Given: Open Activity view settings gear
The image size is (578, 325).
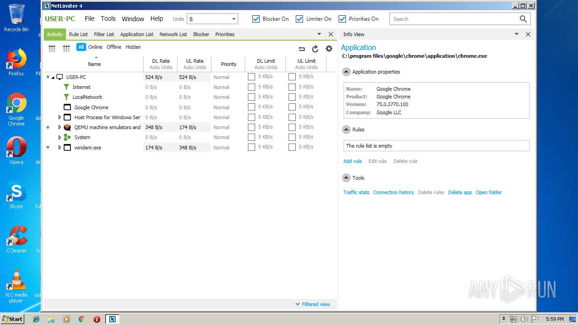Looking at the screenshot, I should tap(329, 49).
